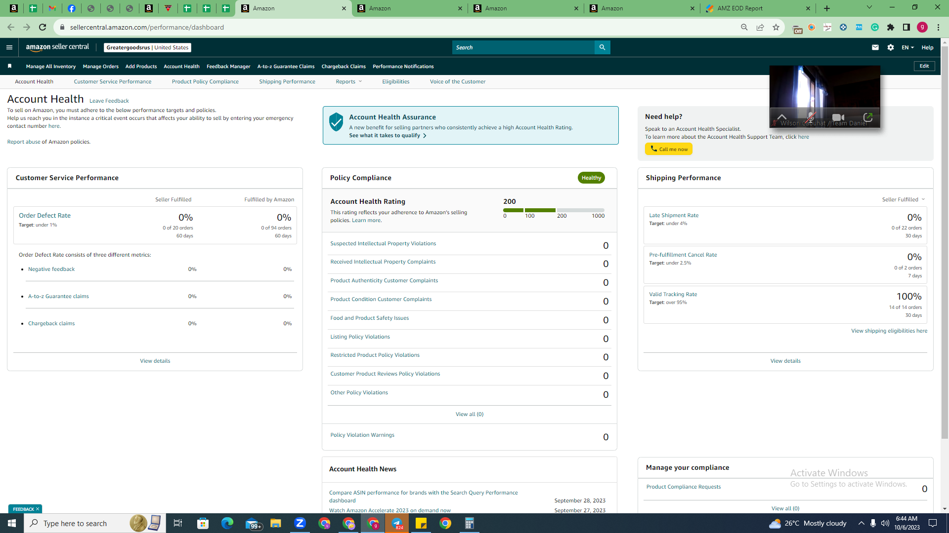Click View shipping eligibilities here

point(889,331)
